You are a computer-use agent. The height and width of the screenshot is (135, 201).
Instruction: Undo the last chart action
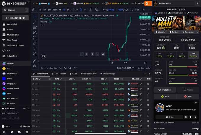coord(144,10)
